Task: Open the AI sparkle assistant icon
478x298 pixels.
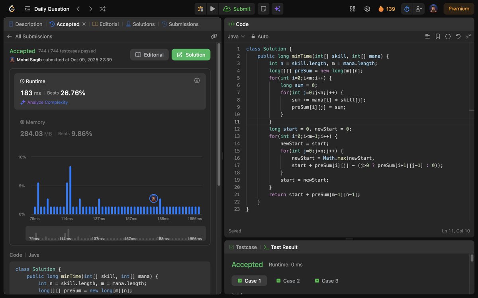Action: [277, 9]
